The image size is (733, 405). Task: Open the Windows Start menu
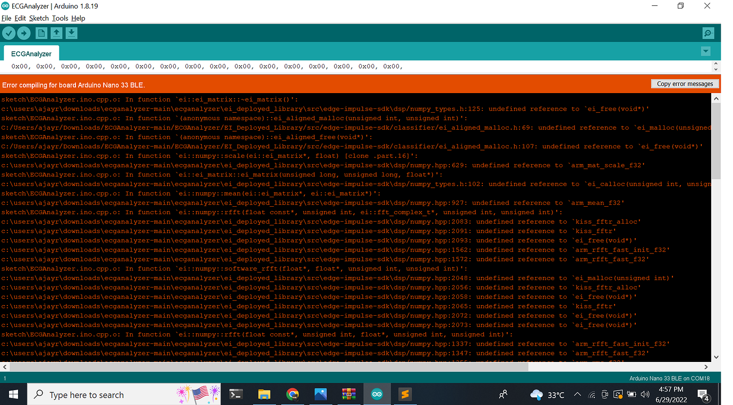(13, 394)
